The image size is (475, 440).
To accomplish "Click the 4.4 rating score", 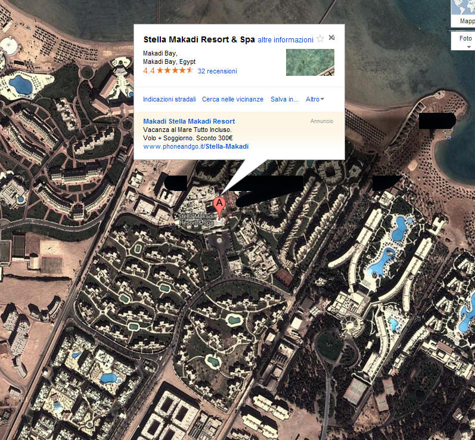I will [x=149, y=70].
